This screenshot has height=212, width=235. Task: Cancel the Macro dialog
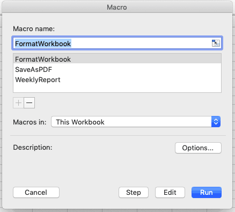36,193
